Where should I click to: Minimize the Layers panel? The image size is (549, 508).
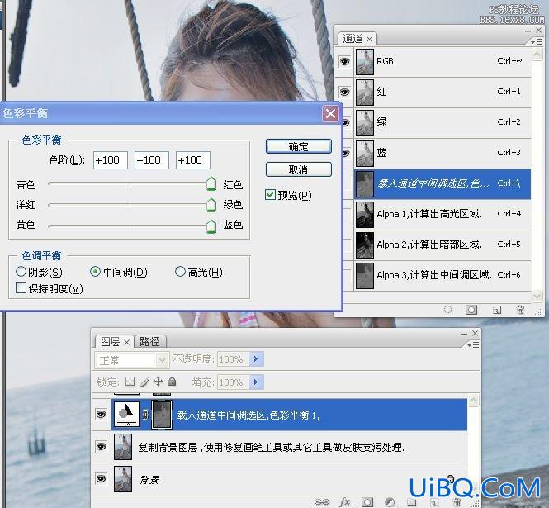[x=464, y=334]
